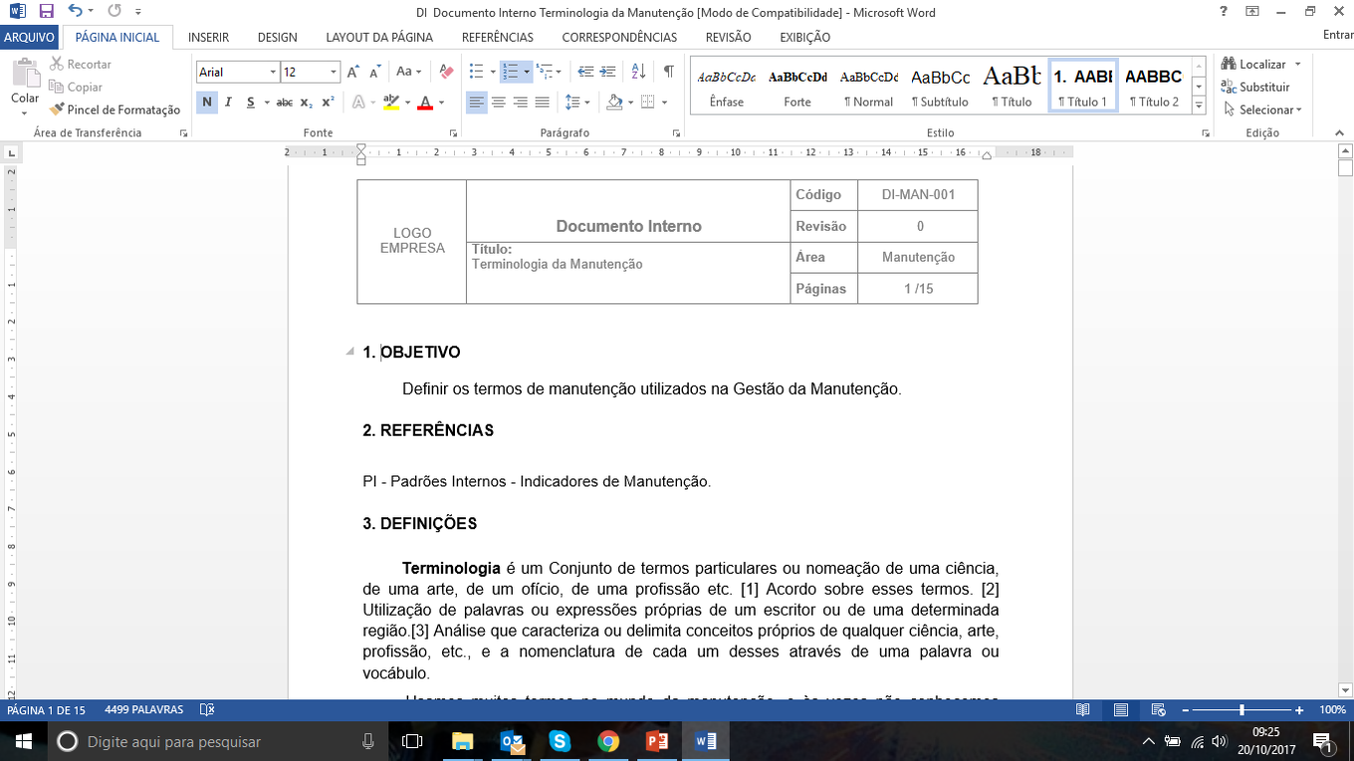Switch to DESIGN tab

coord(277,37)
